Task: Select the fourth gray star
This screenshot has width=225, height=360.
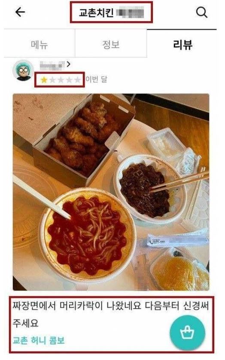Action: pyautogui.click(x=69, y=80)
